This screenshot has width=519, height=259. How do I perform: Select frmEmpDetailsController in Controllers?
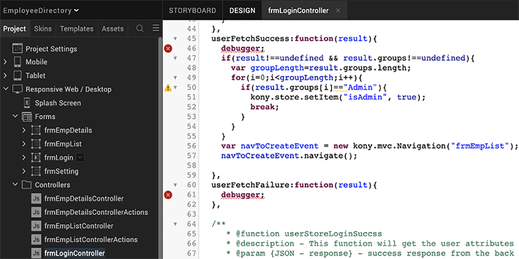[x=84, y=198]
